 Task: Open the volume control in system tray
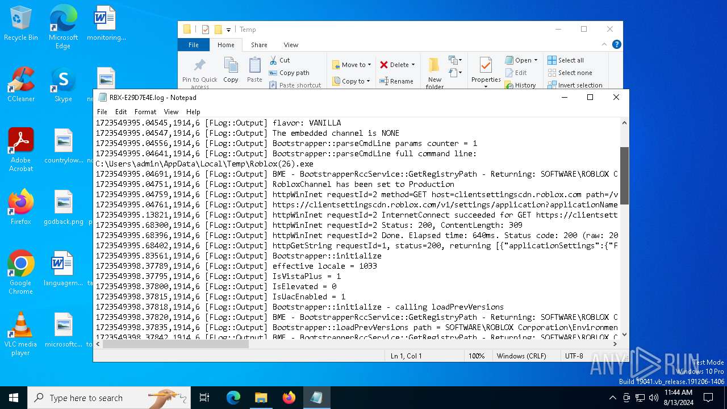point(654,398)
